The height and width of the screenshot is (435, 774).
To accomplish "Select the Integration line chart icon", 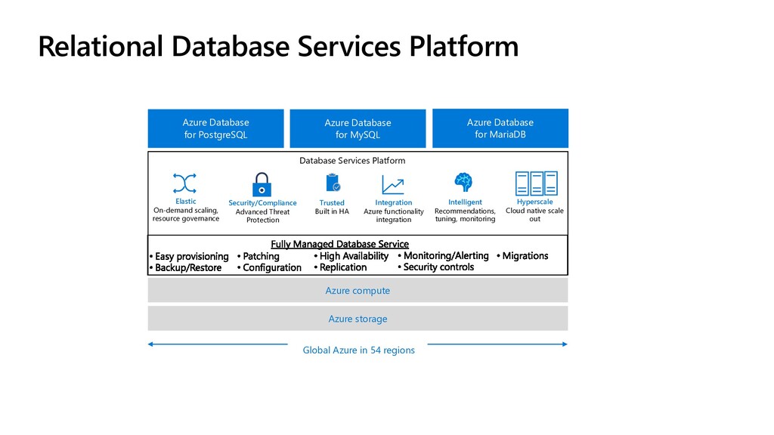I will [393, 185].
